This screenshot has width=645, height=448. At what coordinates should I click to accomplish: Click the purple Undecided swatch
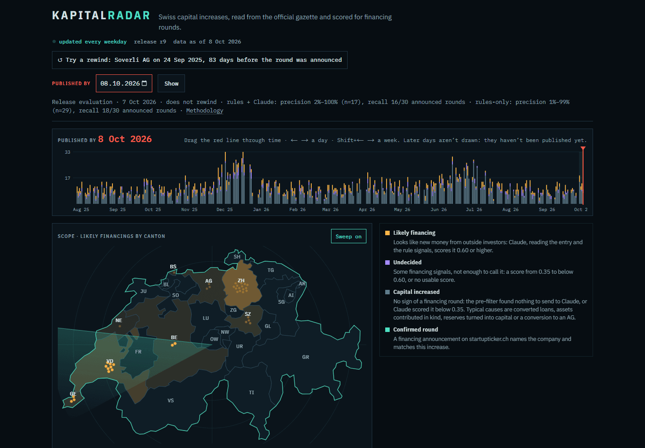point(387,263)
